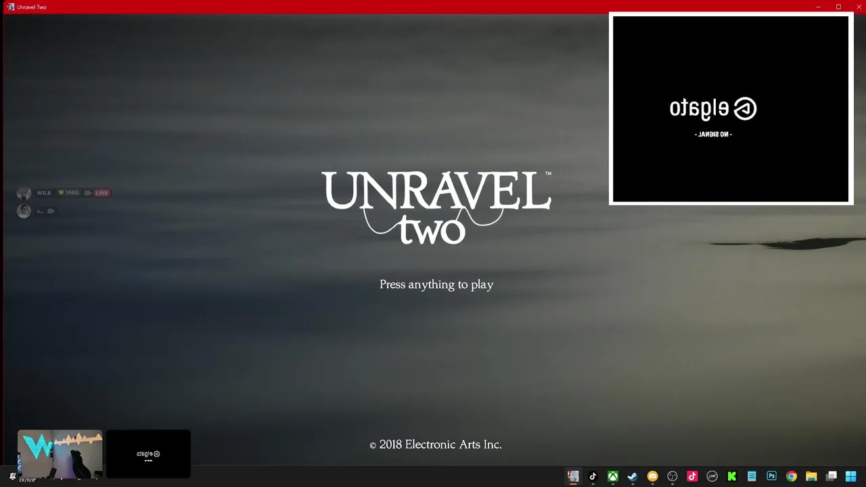
Task: Open Notepad from the taskbar
Action: click(x=752, y=476)
